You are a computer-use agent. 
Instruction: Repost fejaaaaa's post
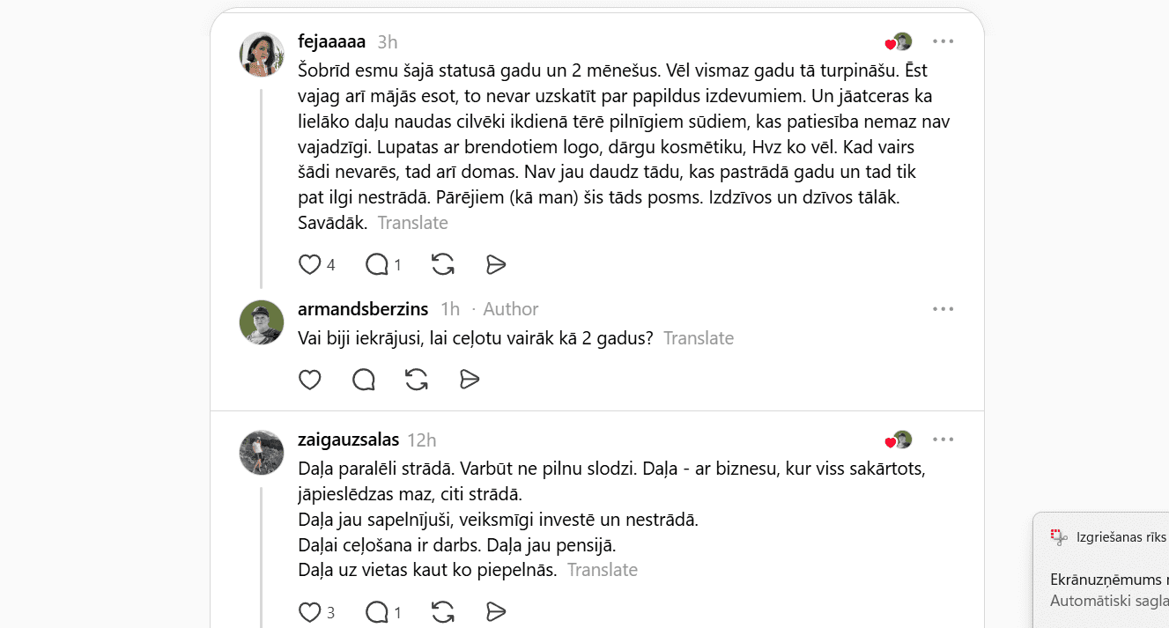click(x=443, y=264)
